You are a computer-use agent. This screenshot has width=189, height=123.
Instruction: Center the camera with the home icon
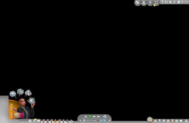(x=170, y=2)
